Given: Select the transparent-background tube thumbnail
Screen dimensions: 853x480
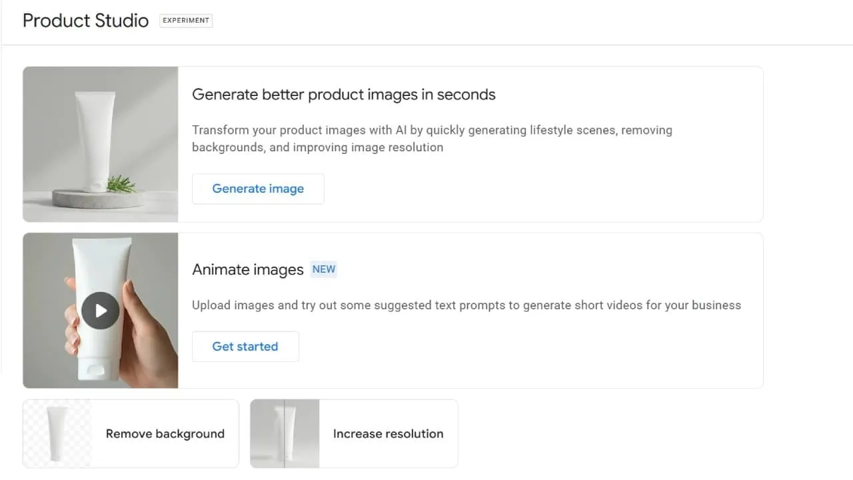Looking at the screenshot, I should coord(57,433).
